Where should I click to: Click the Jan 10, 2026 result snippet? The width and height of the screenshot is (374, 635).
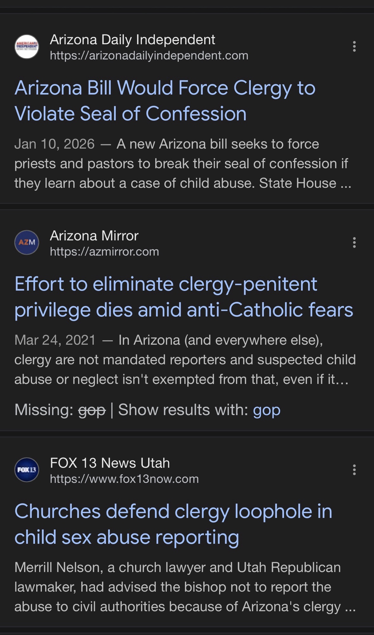(x=182, y=164)
